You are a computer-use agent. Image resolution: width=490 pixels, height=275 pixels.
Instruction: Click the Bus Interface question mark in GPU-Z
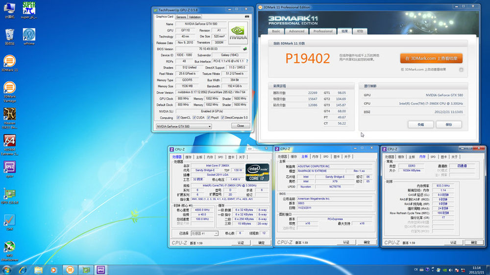point(247,61)
